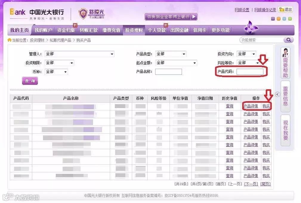The image size is (301, 203).
Task: Open the 币种 dropdown
Action: pyautogui.click(x=56, y=72)
